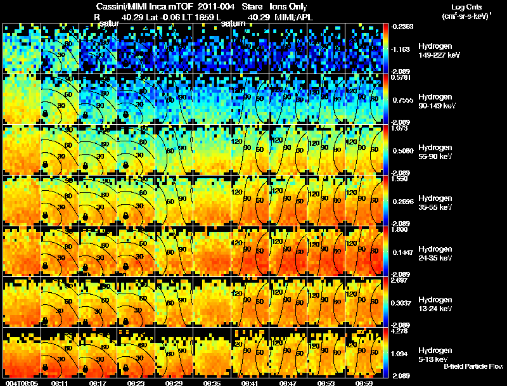Viewport: 507px width, 386px height.
Task: Click the color bar beside Hydrogen 149-227 keV
Action: click(x=385, y=49)
